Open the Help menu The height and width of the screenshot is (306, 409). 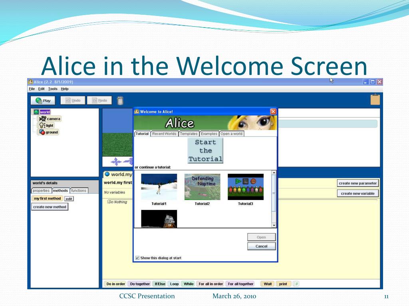point(65,89)
